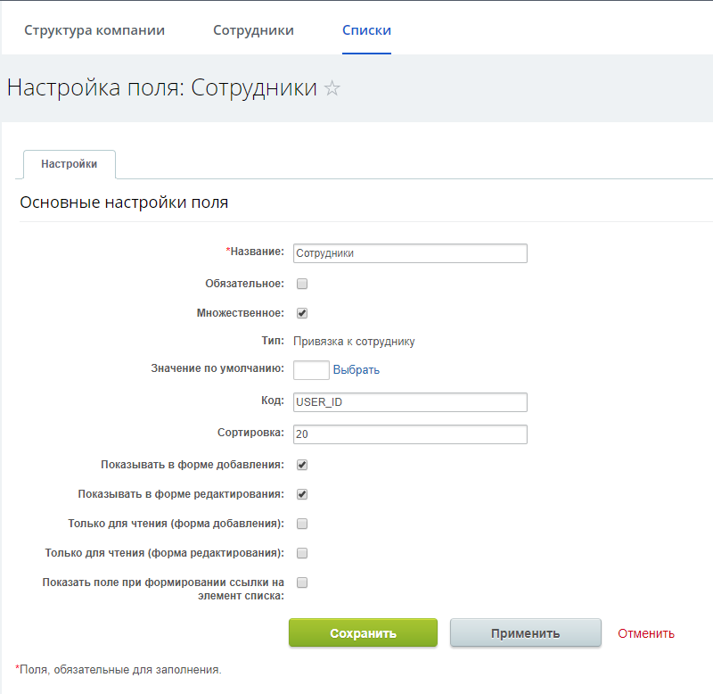This screenshot has width=713, height=694.
Task: Toggle Показывать в форме редактирования checkbox
Action: point(302,494)
